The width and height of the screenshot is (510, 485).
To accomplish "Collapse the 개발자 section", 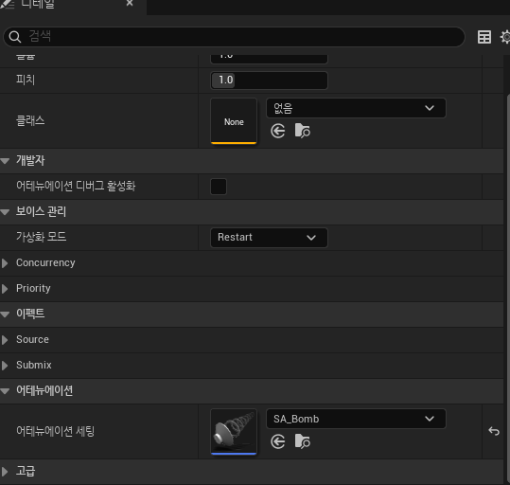I will (5, 161).
